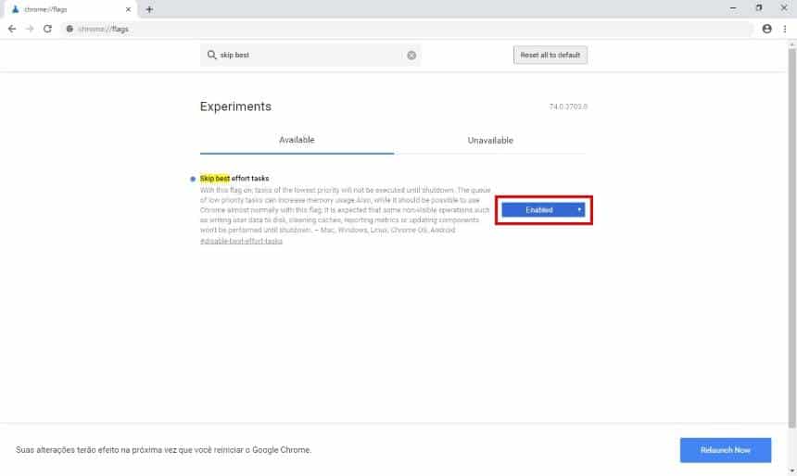Viewport: 797px width, 476px height.
Task: Switch to the Available tab
Action: pyautogui.click(x=297, y=140)
